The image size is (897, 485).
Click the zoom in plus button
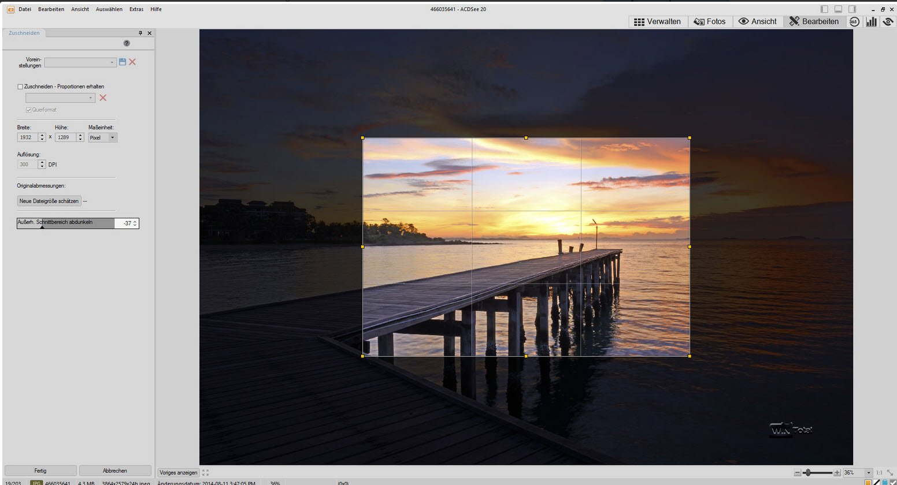click(837, 472)
